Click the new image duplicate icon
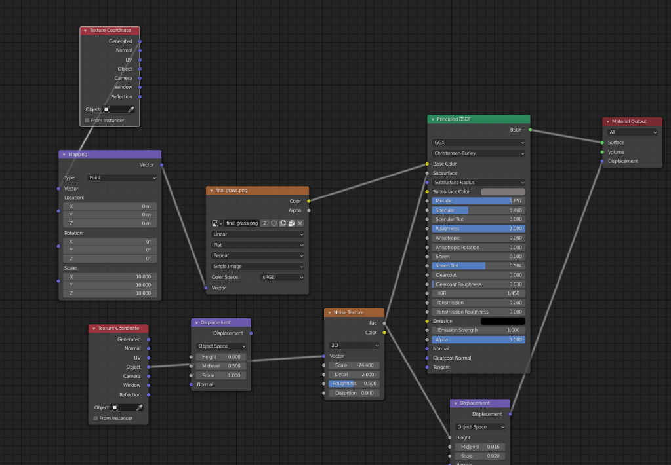The image size is (671, 465). coord(283,223)
